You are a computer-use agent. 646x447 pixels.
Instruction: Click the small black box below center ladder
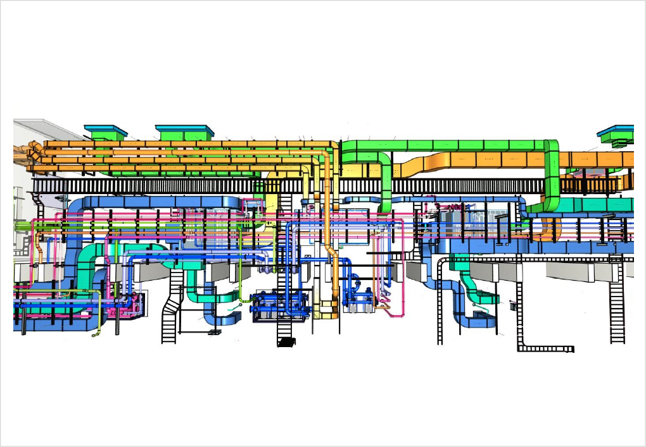coord(287,342)
